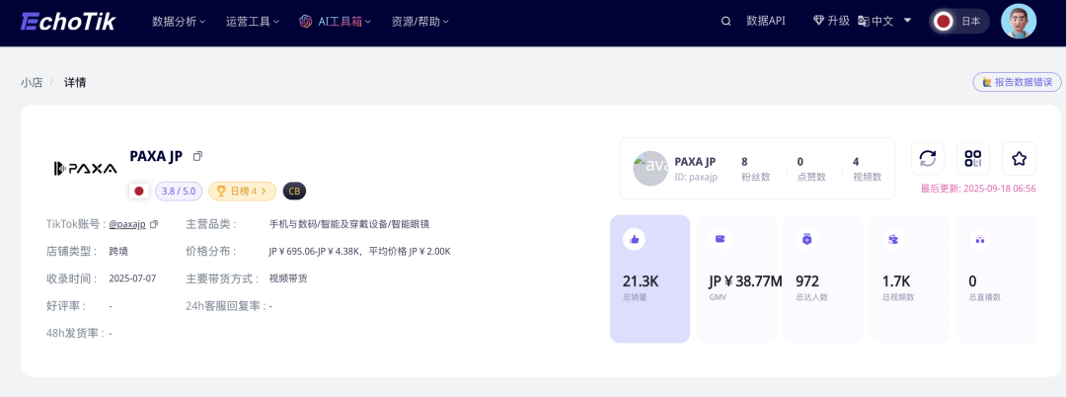1066x397 pixels.
Task: Click the thumbs-up total sales icon
Action: 635,238
